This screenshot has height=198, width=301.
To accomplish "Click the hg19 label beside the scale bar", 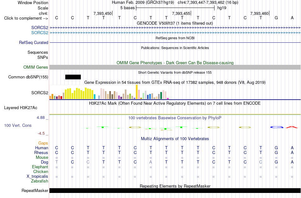I will click(222, 8).
